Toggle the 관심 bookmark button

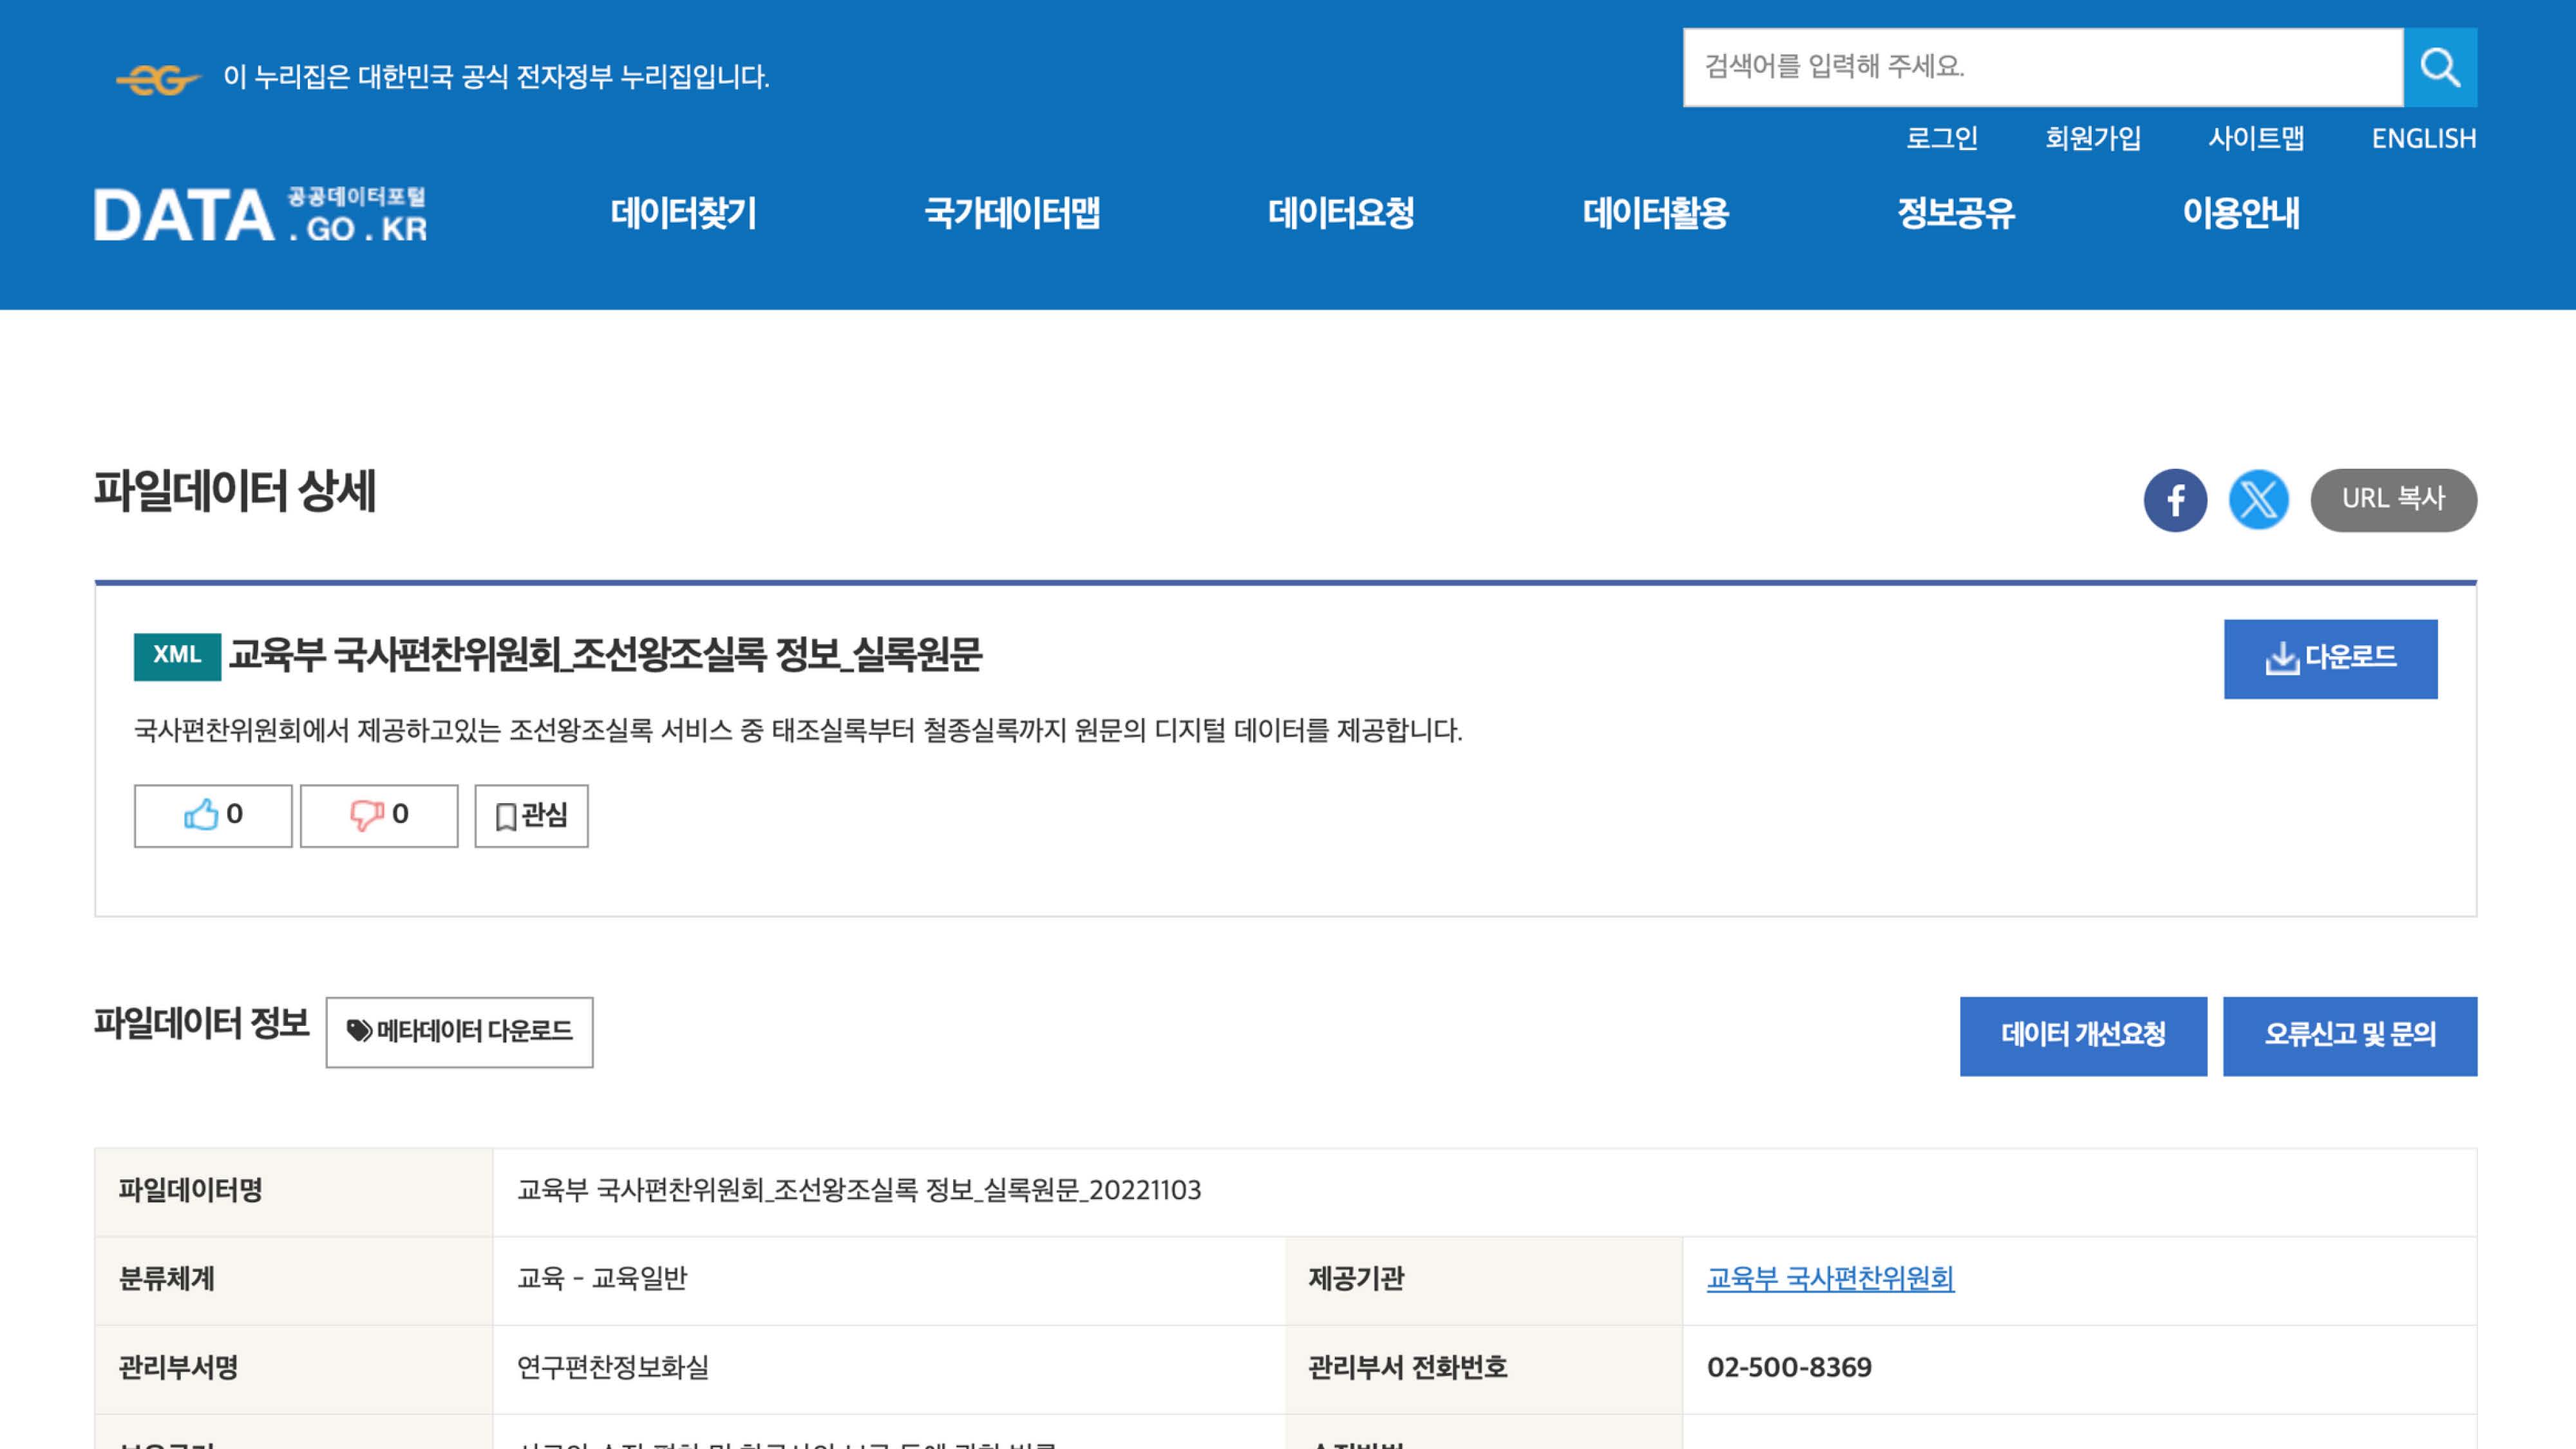click(x=531, y=816)
